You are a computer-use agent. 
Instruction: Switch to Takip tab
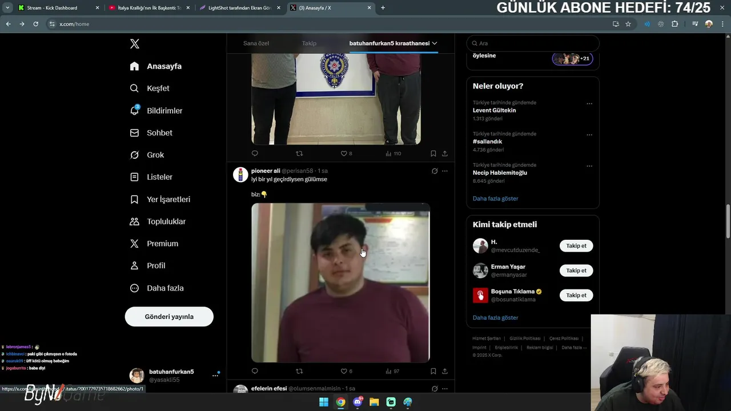[x=309, y=43]
